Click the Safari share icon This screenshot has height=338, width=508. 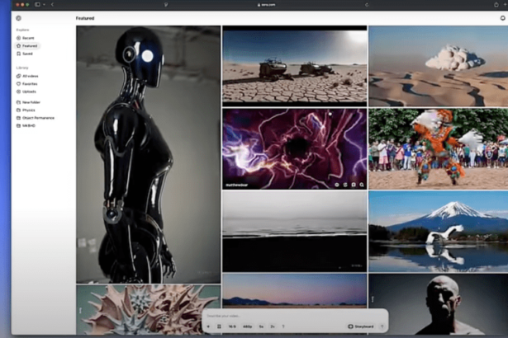click(x=496, y=4)
